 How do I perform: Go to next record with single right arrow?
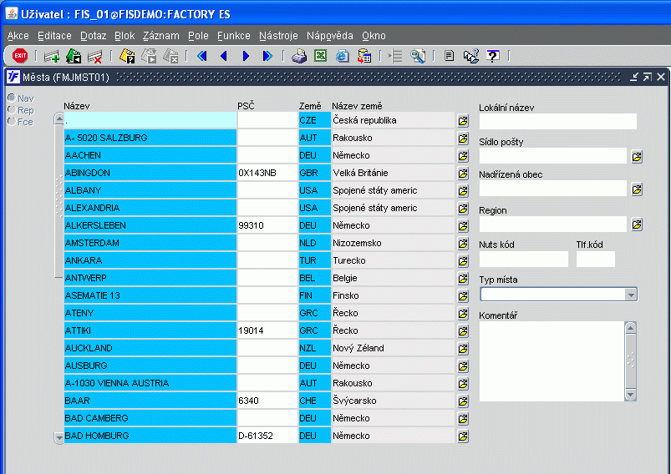(x=246, y=56)
